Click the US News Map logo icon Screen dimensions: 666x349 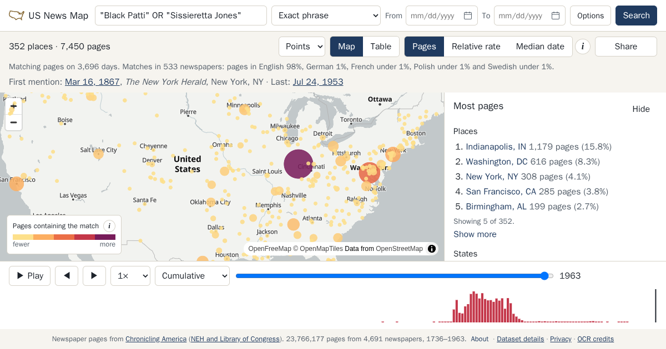pos(17,16)
